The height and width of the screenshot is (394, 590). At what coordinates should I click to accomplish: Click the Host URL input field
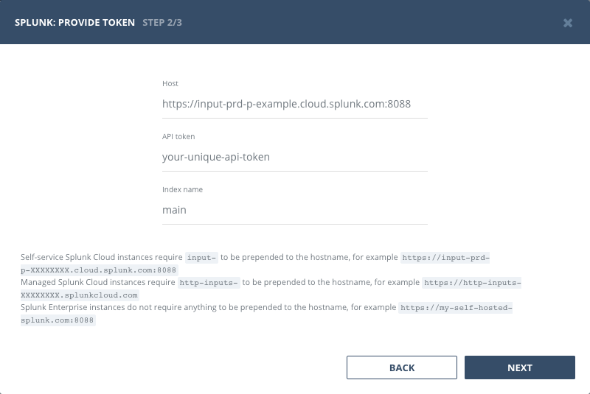[x=295, y=104]
